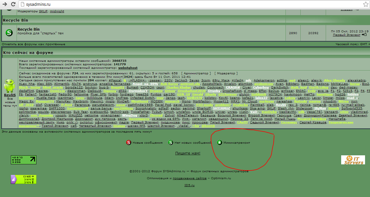Open the green counter banner with arrow
370x197 pixels.
[24, 159]
